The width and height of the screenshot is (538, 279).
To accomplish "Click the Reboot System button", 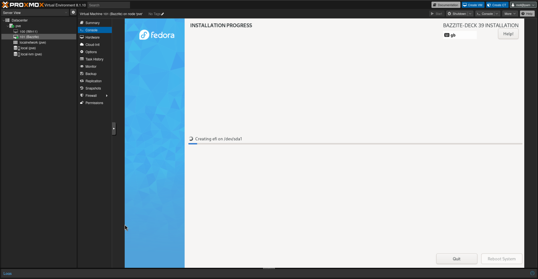I will [502, 259].
